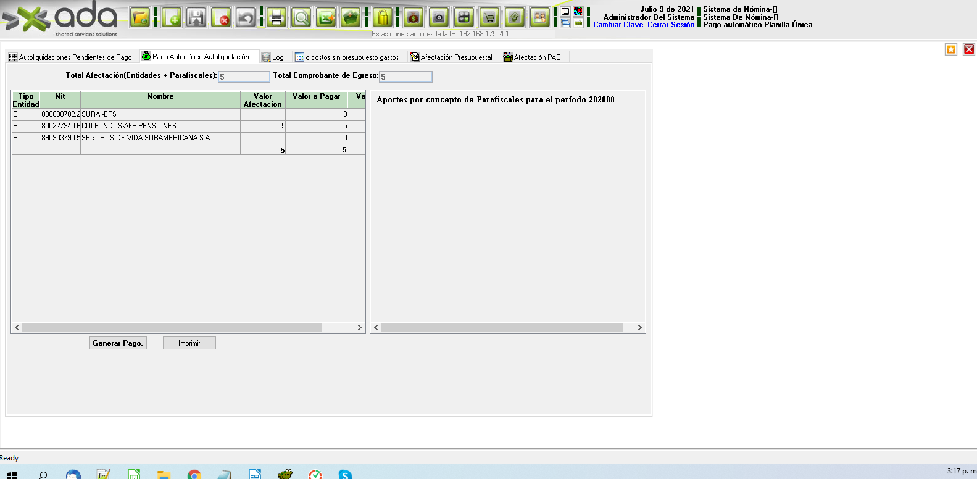Click the Imprimir button
This screenshot has width=977, height=479.
click(189, 343)
